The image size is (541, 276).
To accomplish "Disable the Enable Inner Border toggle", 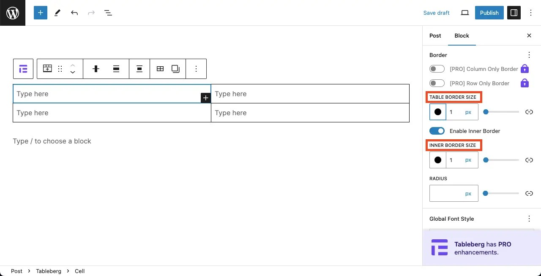I will tap(437, 131).
